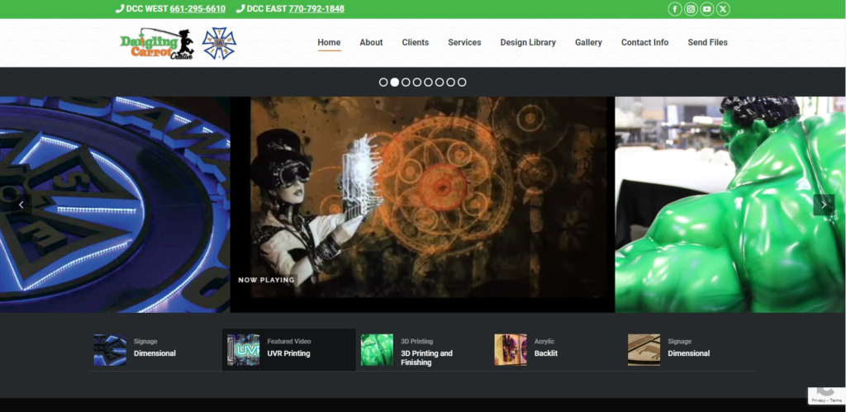Screen dimensions: 846x412
Task: Click the 'UVR Printing' caption text
Action: pos(288,353)
